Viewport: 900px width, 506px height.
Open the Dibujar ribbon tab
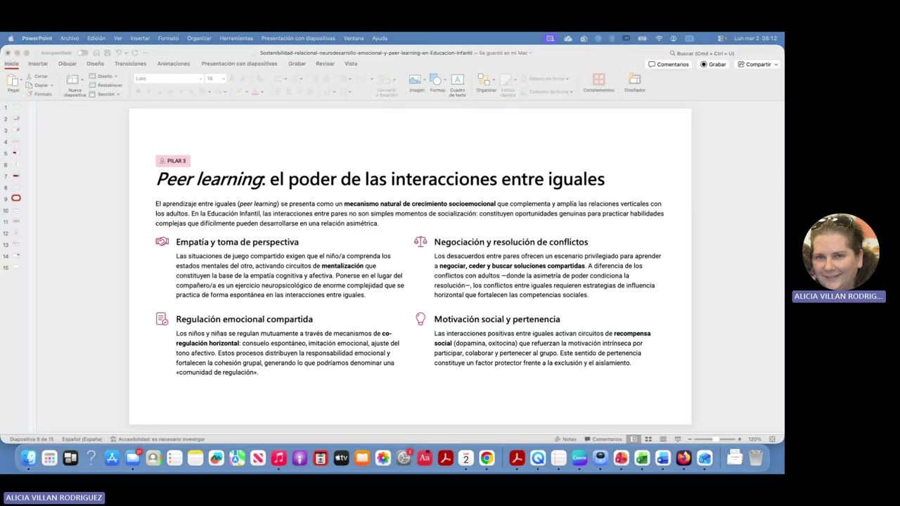point(67,63)
